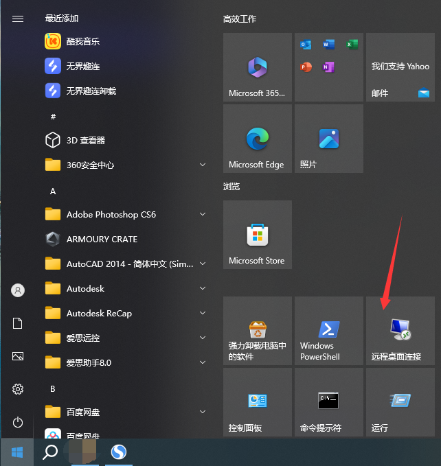Click the 高效工作 group title
Screen dimensions: 441x466
point(240,19)
